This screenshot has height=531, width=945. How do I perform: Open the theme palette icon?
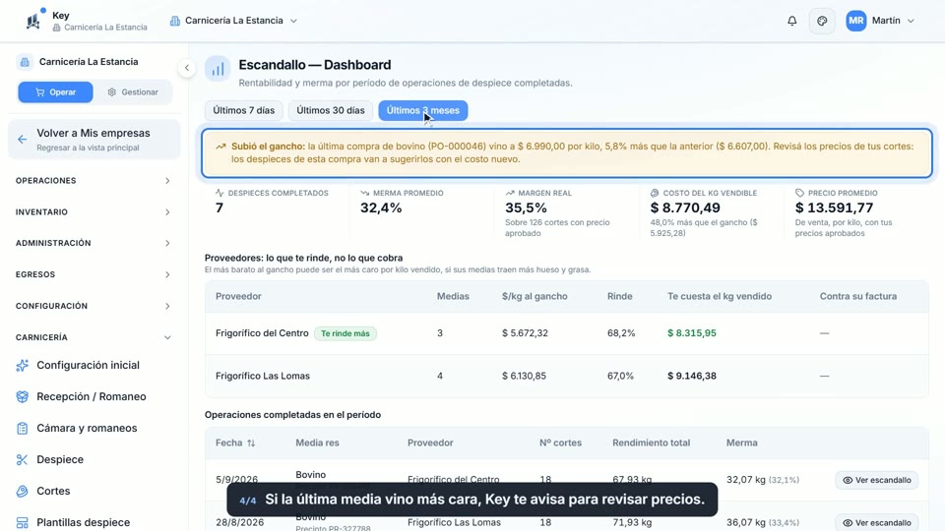822,21
